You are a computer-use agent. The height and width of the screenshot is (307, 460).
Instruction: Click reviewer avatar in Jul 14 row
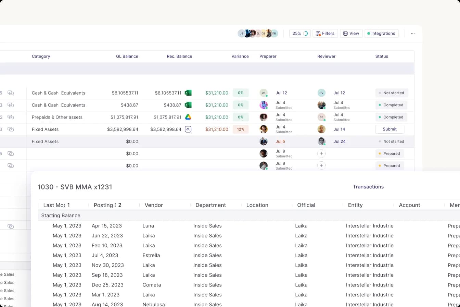point(321,129)
